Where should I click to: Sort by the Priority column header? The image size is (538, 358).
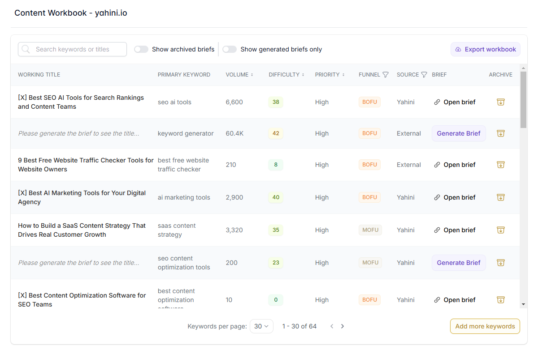330,75
